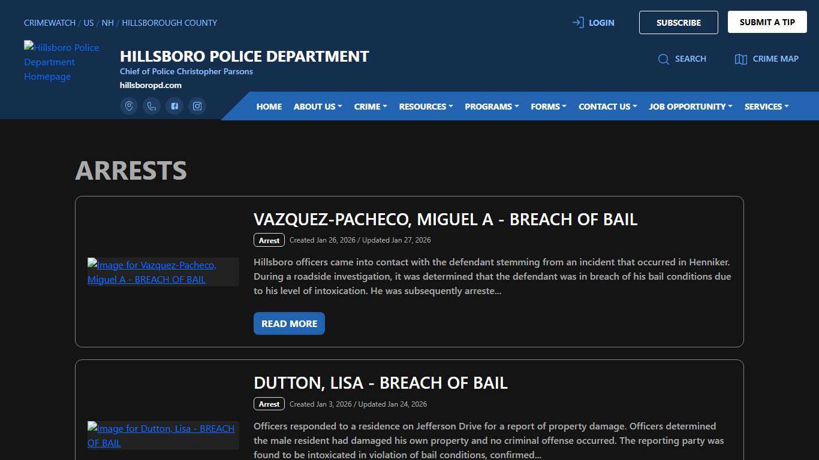Visit the hillsboropd.com website link
Viewport: 819px width, 460px height.
[x=150, y=85]
